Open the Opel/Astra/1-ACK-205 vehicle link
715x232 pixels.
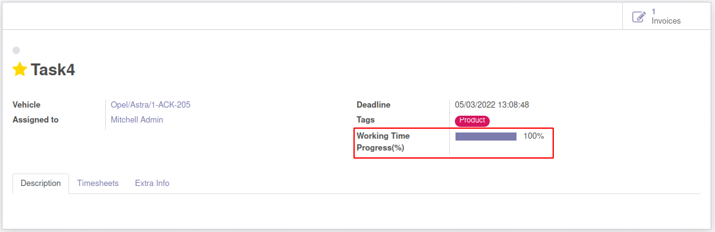(151, 105)
